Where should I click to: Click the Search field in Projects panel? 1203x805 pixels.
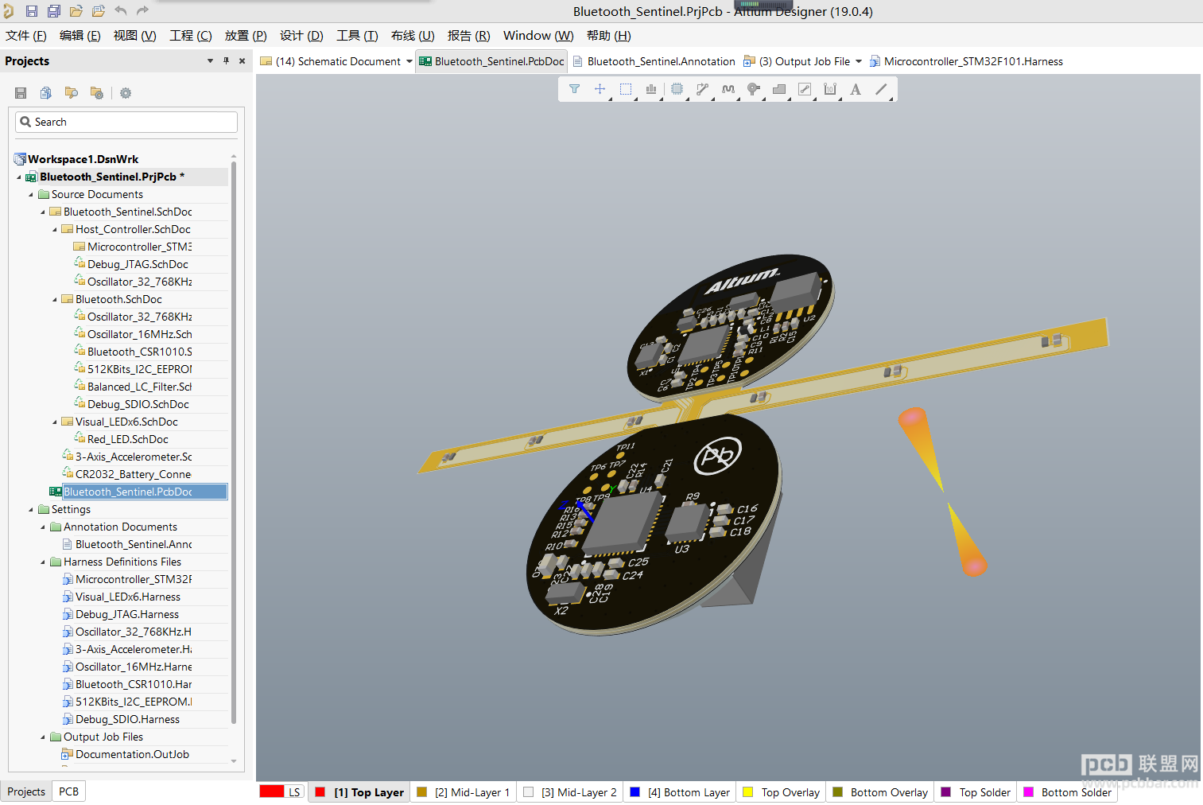tap(126, 122)
